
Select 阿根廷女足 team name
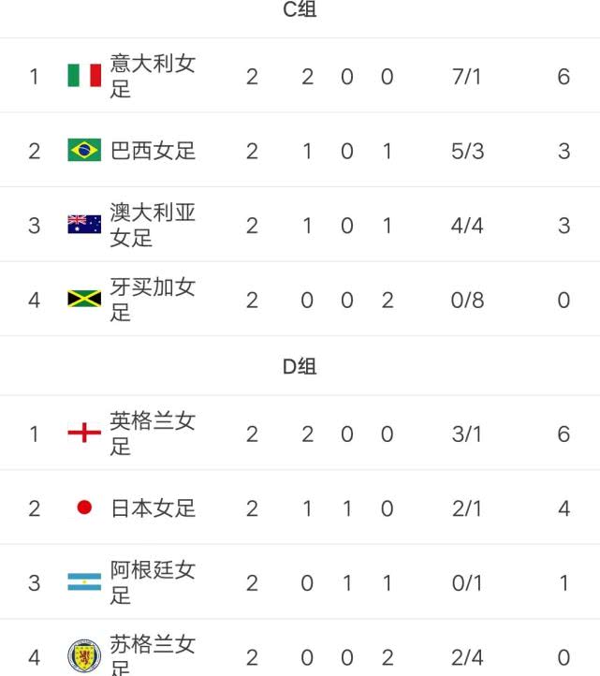pyautogui.click(x=153, y=582)
